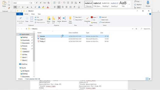Click bullets list icon in Word
The height and width of the screenshot is (90, 160).
pos(54,3)
